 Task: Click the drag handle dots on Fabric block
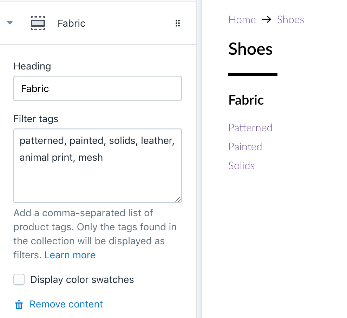point(178,24)
